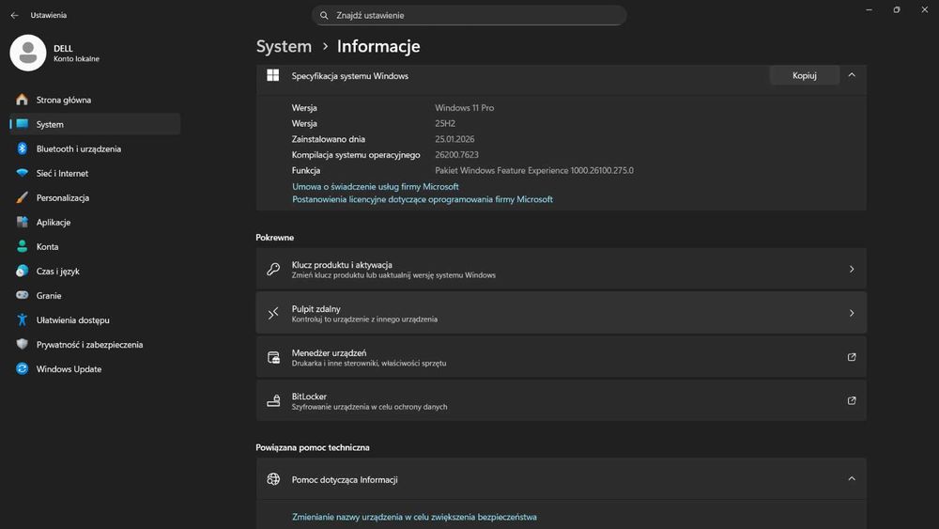This screenshot has width=939, height=529.
Task: Select the build number 26200.7623
Action: coord(456,155)
